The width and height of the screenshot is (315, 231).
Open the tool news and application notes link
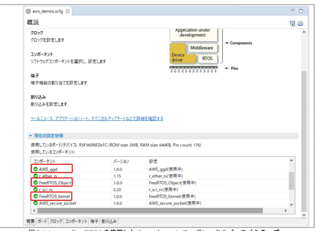(x=97, y=119)
